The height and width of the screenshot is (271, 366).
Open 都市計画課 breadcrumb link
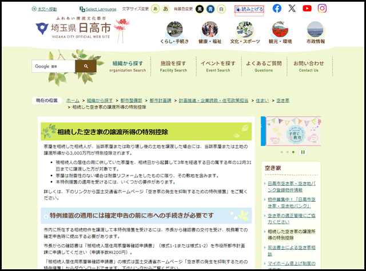[160, 101]
